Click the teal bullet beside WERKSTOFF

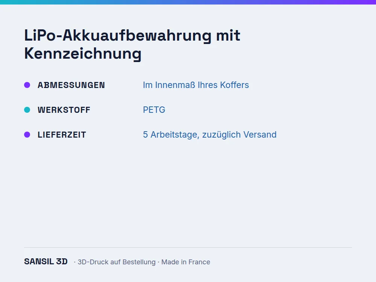click(x=27, y=110)
